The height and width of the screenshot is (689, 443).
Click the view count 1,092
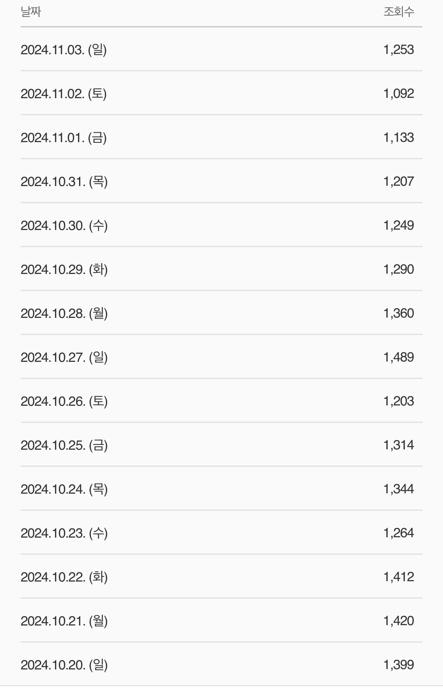(399, 94)
